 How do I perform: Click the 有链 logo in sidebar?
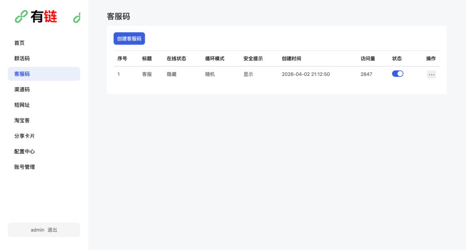point(36,17)
